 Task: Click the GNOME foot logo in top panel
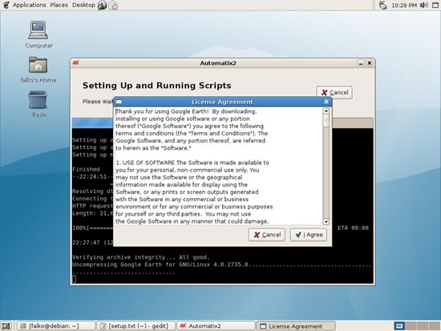click(x=6, y=5)
